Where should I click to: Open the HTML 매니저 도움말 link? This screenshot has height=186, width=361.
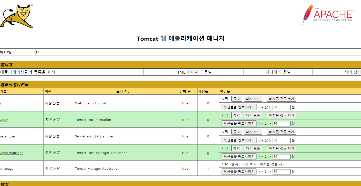point(193,72)
